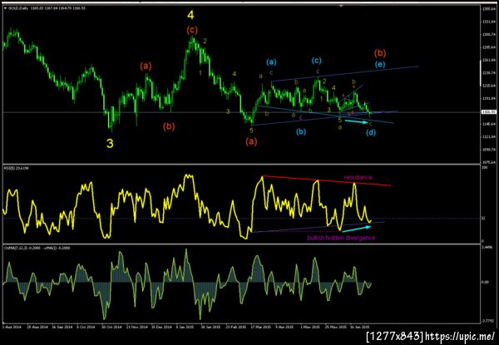Select the red RSI resistance trendline

coord(327,180)
